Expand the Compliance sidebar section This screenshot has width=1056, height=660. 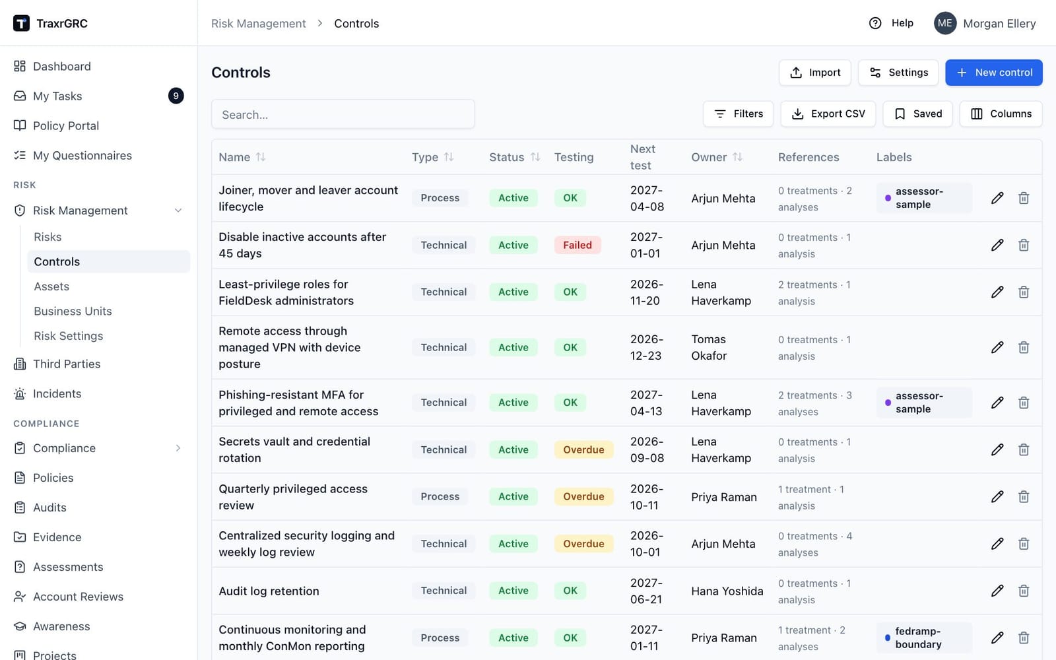(x=178, y=448)
